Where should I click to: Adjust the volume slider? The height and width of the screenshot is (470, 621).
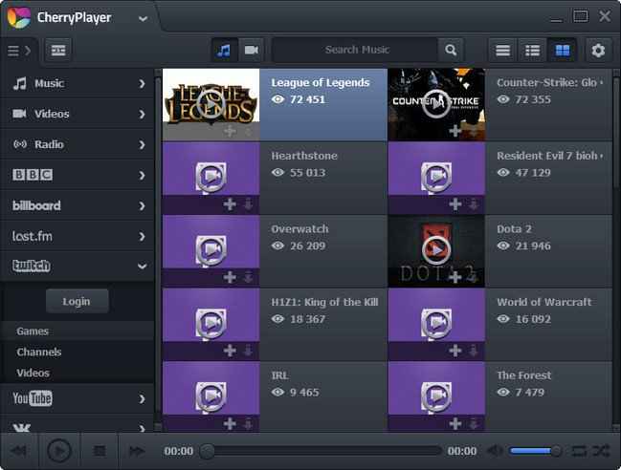[536, 450]
